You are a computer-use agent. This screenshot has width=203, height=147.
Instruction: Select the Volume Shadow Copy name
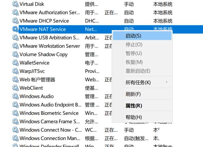click(x=43, y=54)
